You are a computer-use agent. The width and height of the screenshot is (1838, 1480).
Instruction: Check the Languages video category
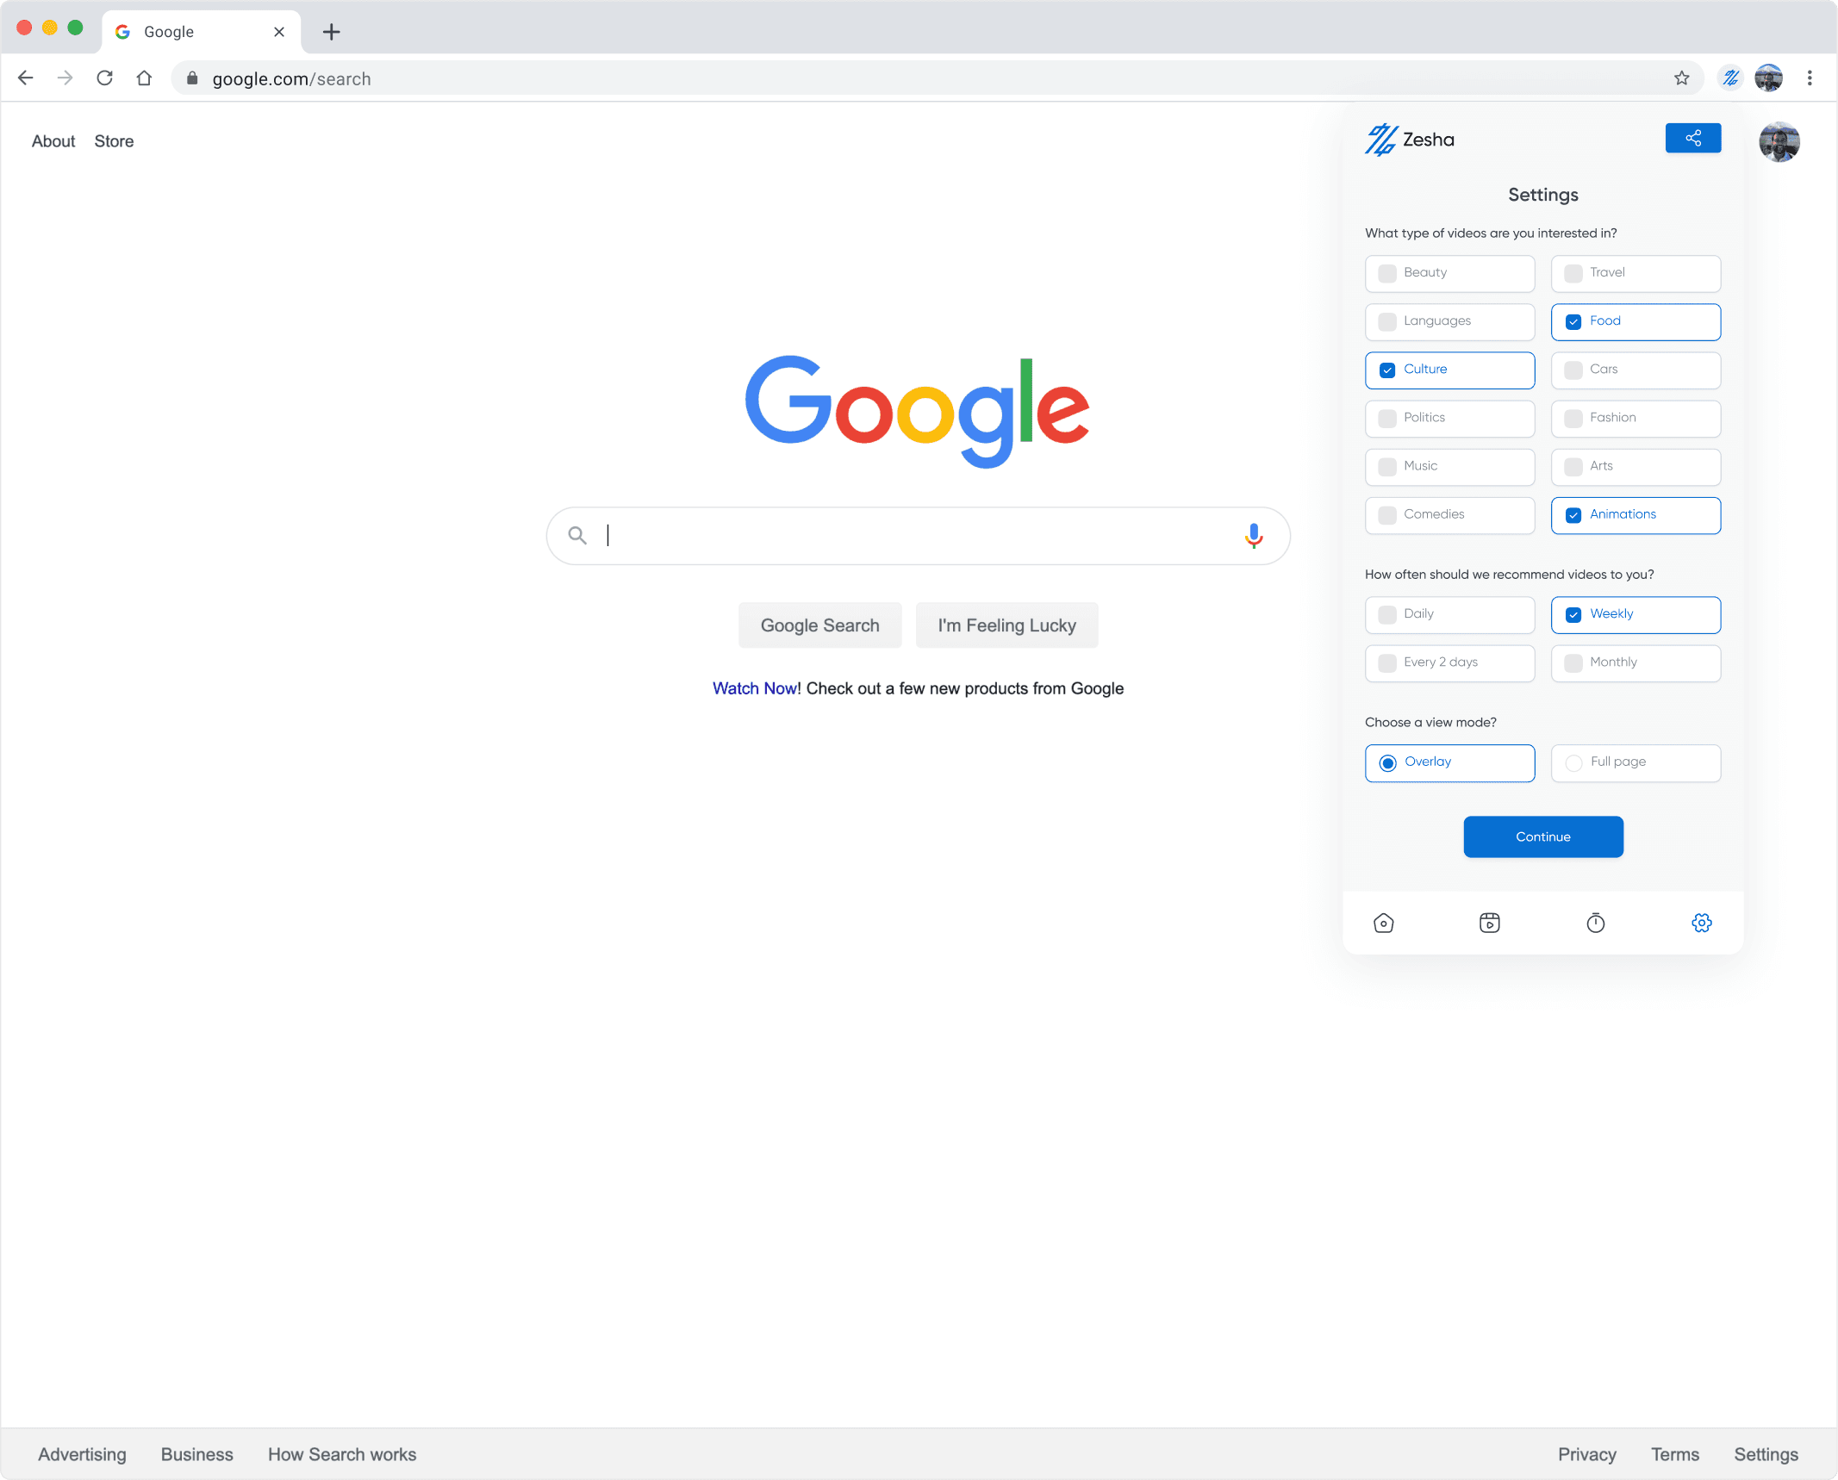1449,321
